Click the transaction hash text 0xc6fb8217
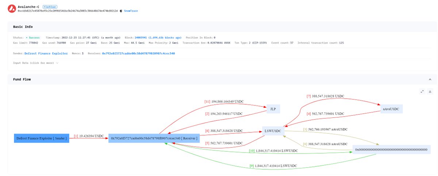This screenshot has width=438, height=176. point(68,11)
